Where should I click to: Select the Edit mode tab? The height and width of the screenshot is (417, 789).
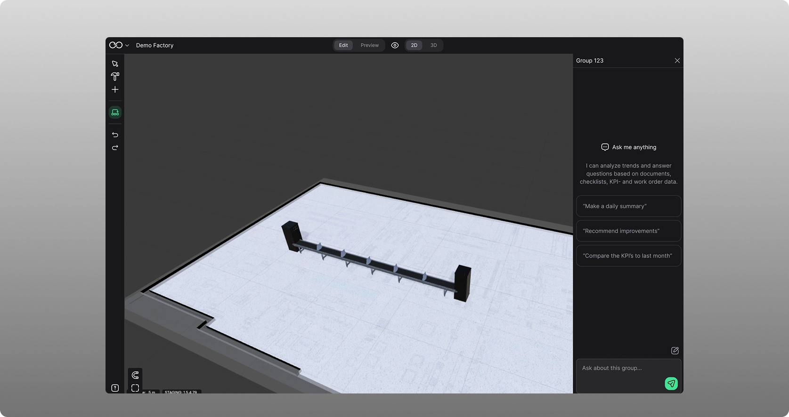pos(343,45)
